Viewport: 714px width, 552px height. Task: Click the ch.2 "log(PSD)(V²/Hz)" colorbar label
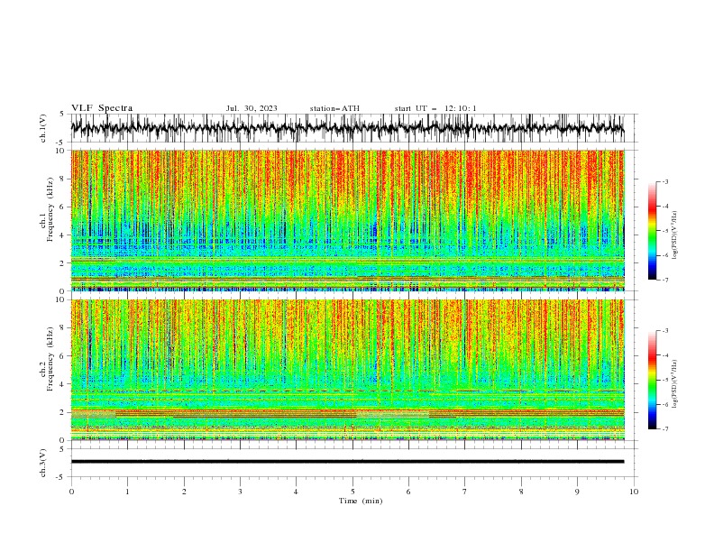[x=674, y=384]
